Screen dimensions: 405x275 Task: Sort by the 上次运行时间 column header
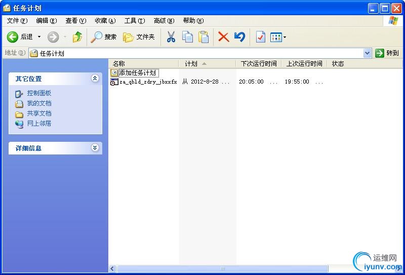(304, 64)
